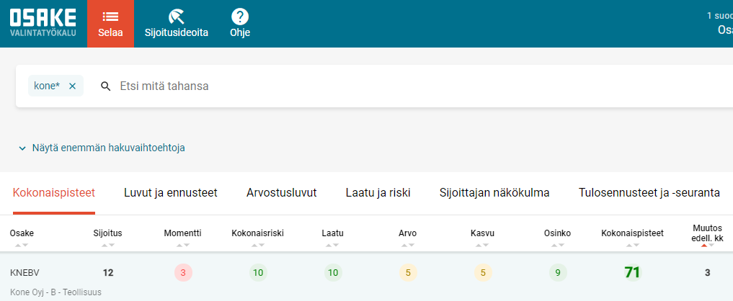Open the KNEBV stock link
Screen dimensions: 733x301
25,273
